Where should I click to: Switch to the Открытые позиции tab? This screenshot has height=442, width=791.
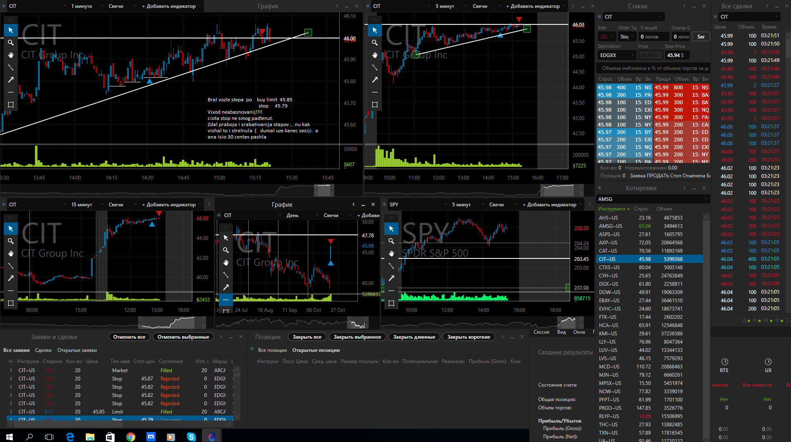[x=316, y=350]
